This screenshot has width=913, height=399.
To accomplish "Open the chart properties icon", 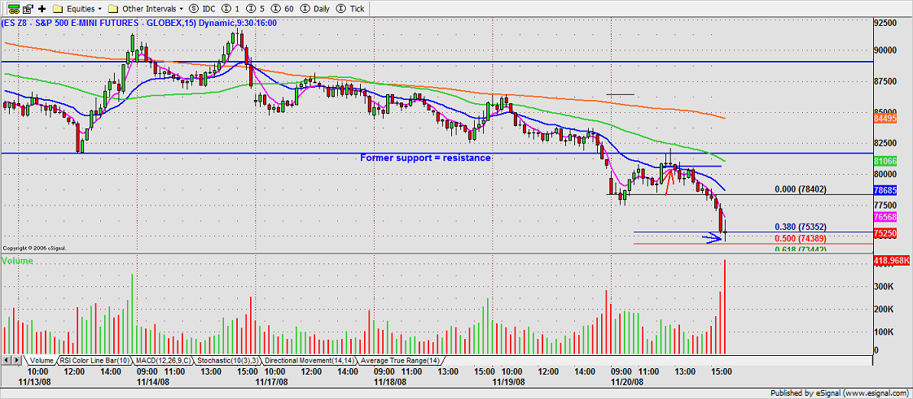I will click(x=28, y=9).
